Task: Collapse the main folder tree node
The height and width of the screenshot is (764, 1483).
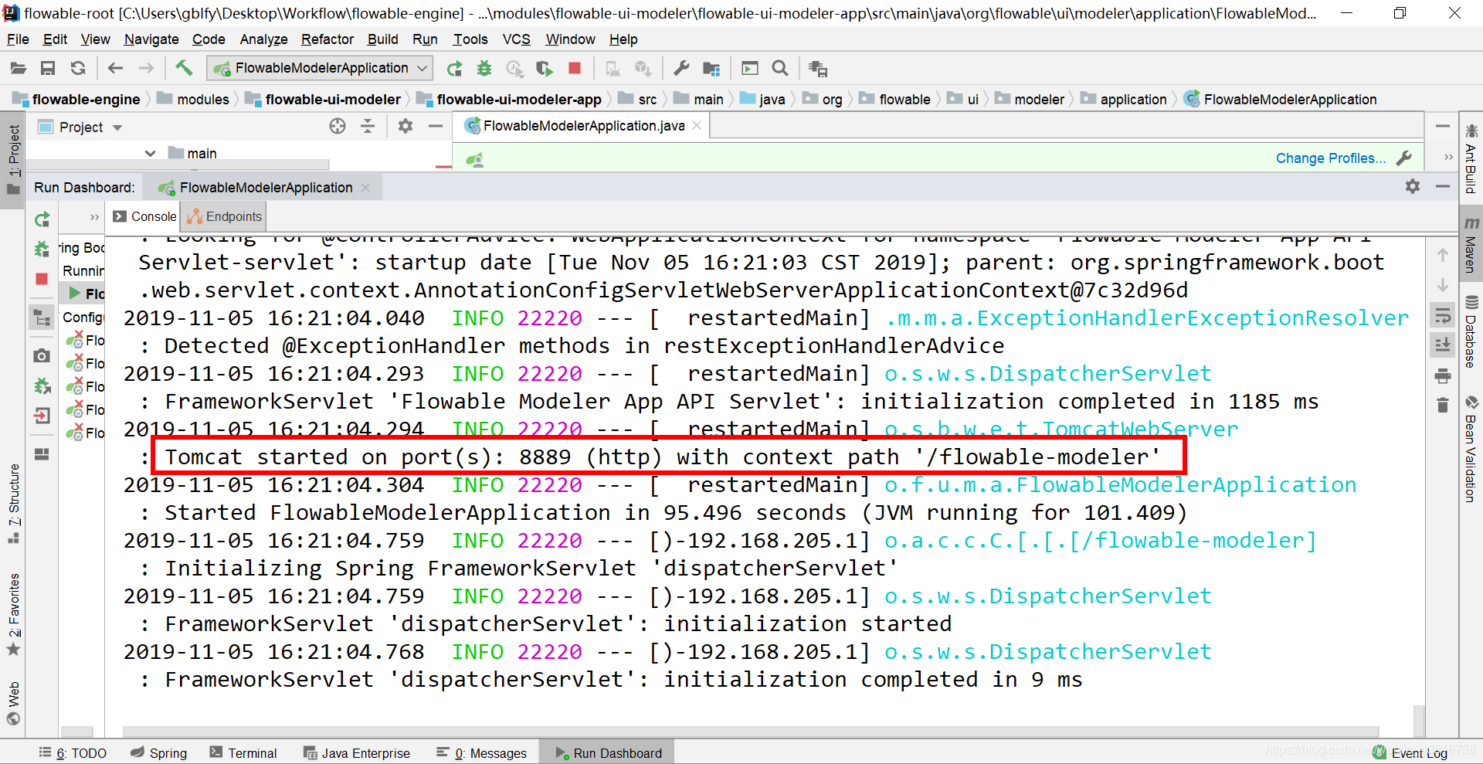Action: coord(151,153)
